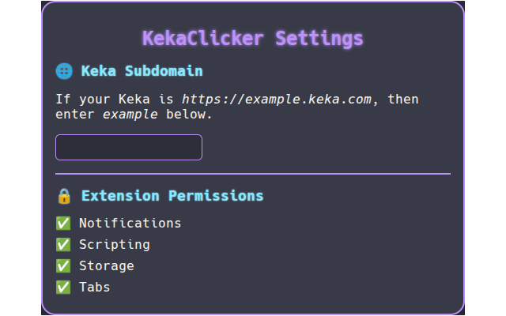The image size is (506, 316).
Task: Select the Extension Permissions section heading
Action: tap(172, 196)
